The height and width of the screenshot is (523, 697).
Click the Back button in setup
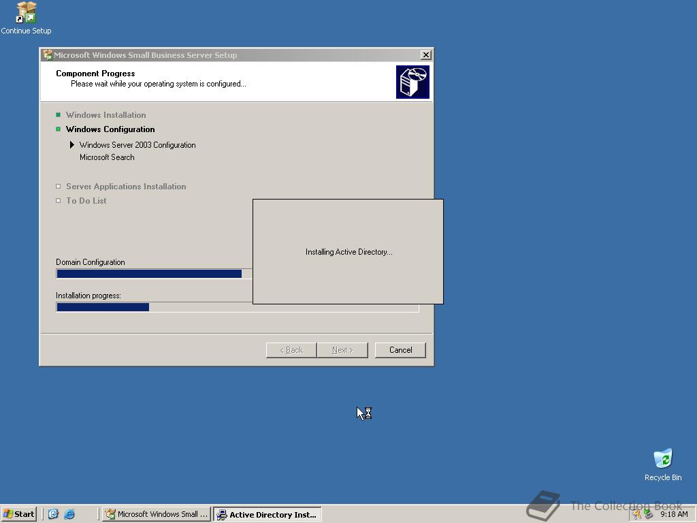coord(291,350)
